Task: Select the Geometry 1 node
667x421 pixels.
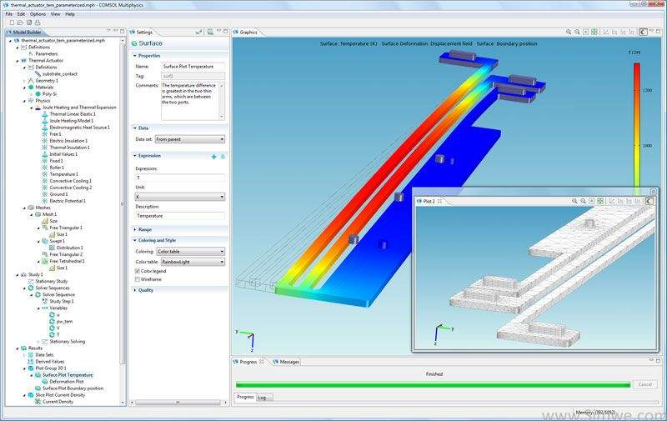Action: point(47,80)
